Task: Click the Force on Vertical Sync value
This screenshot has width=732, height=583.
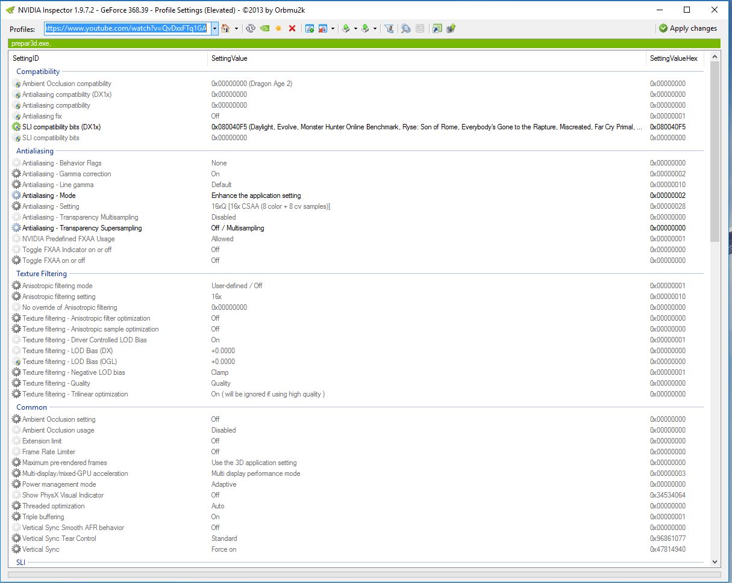Action: [x=224, y=549]
